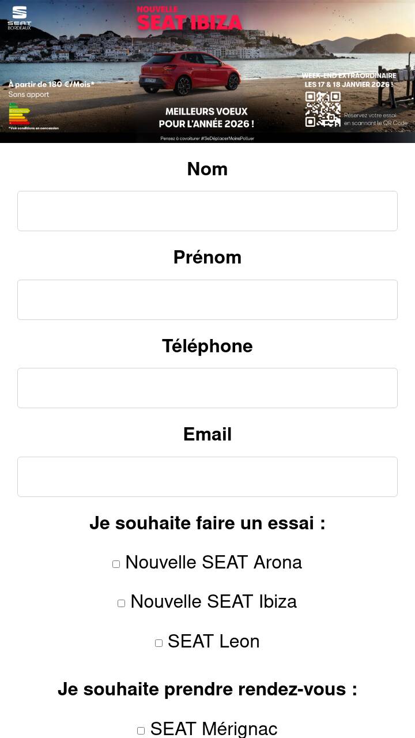Click the Je souhaite faire un essai heading
Viewport: 415px width, 738px height.
pyautogui.click(x=207, y=524)
